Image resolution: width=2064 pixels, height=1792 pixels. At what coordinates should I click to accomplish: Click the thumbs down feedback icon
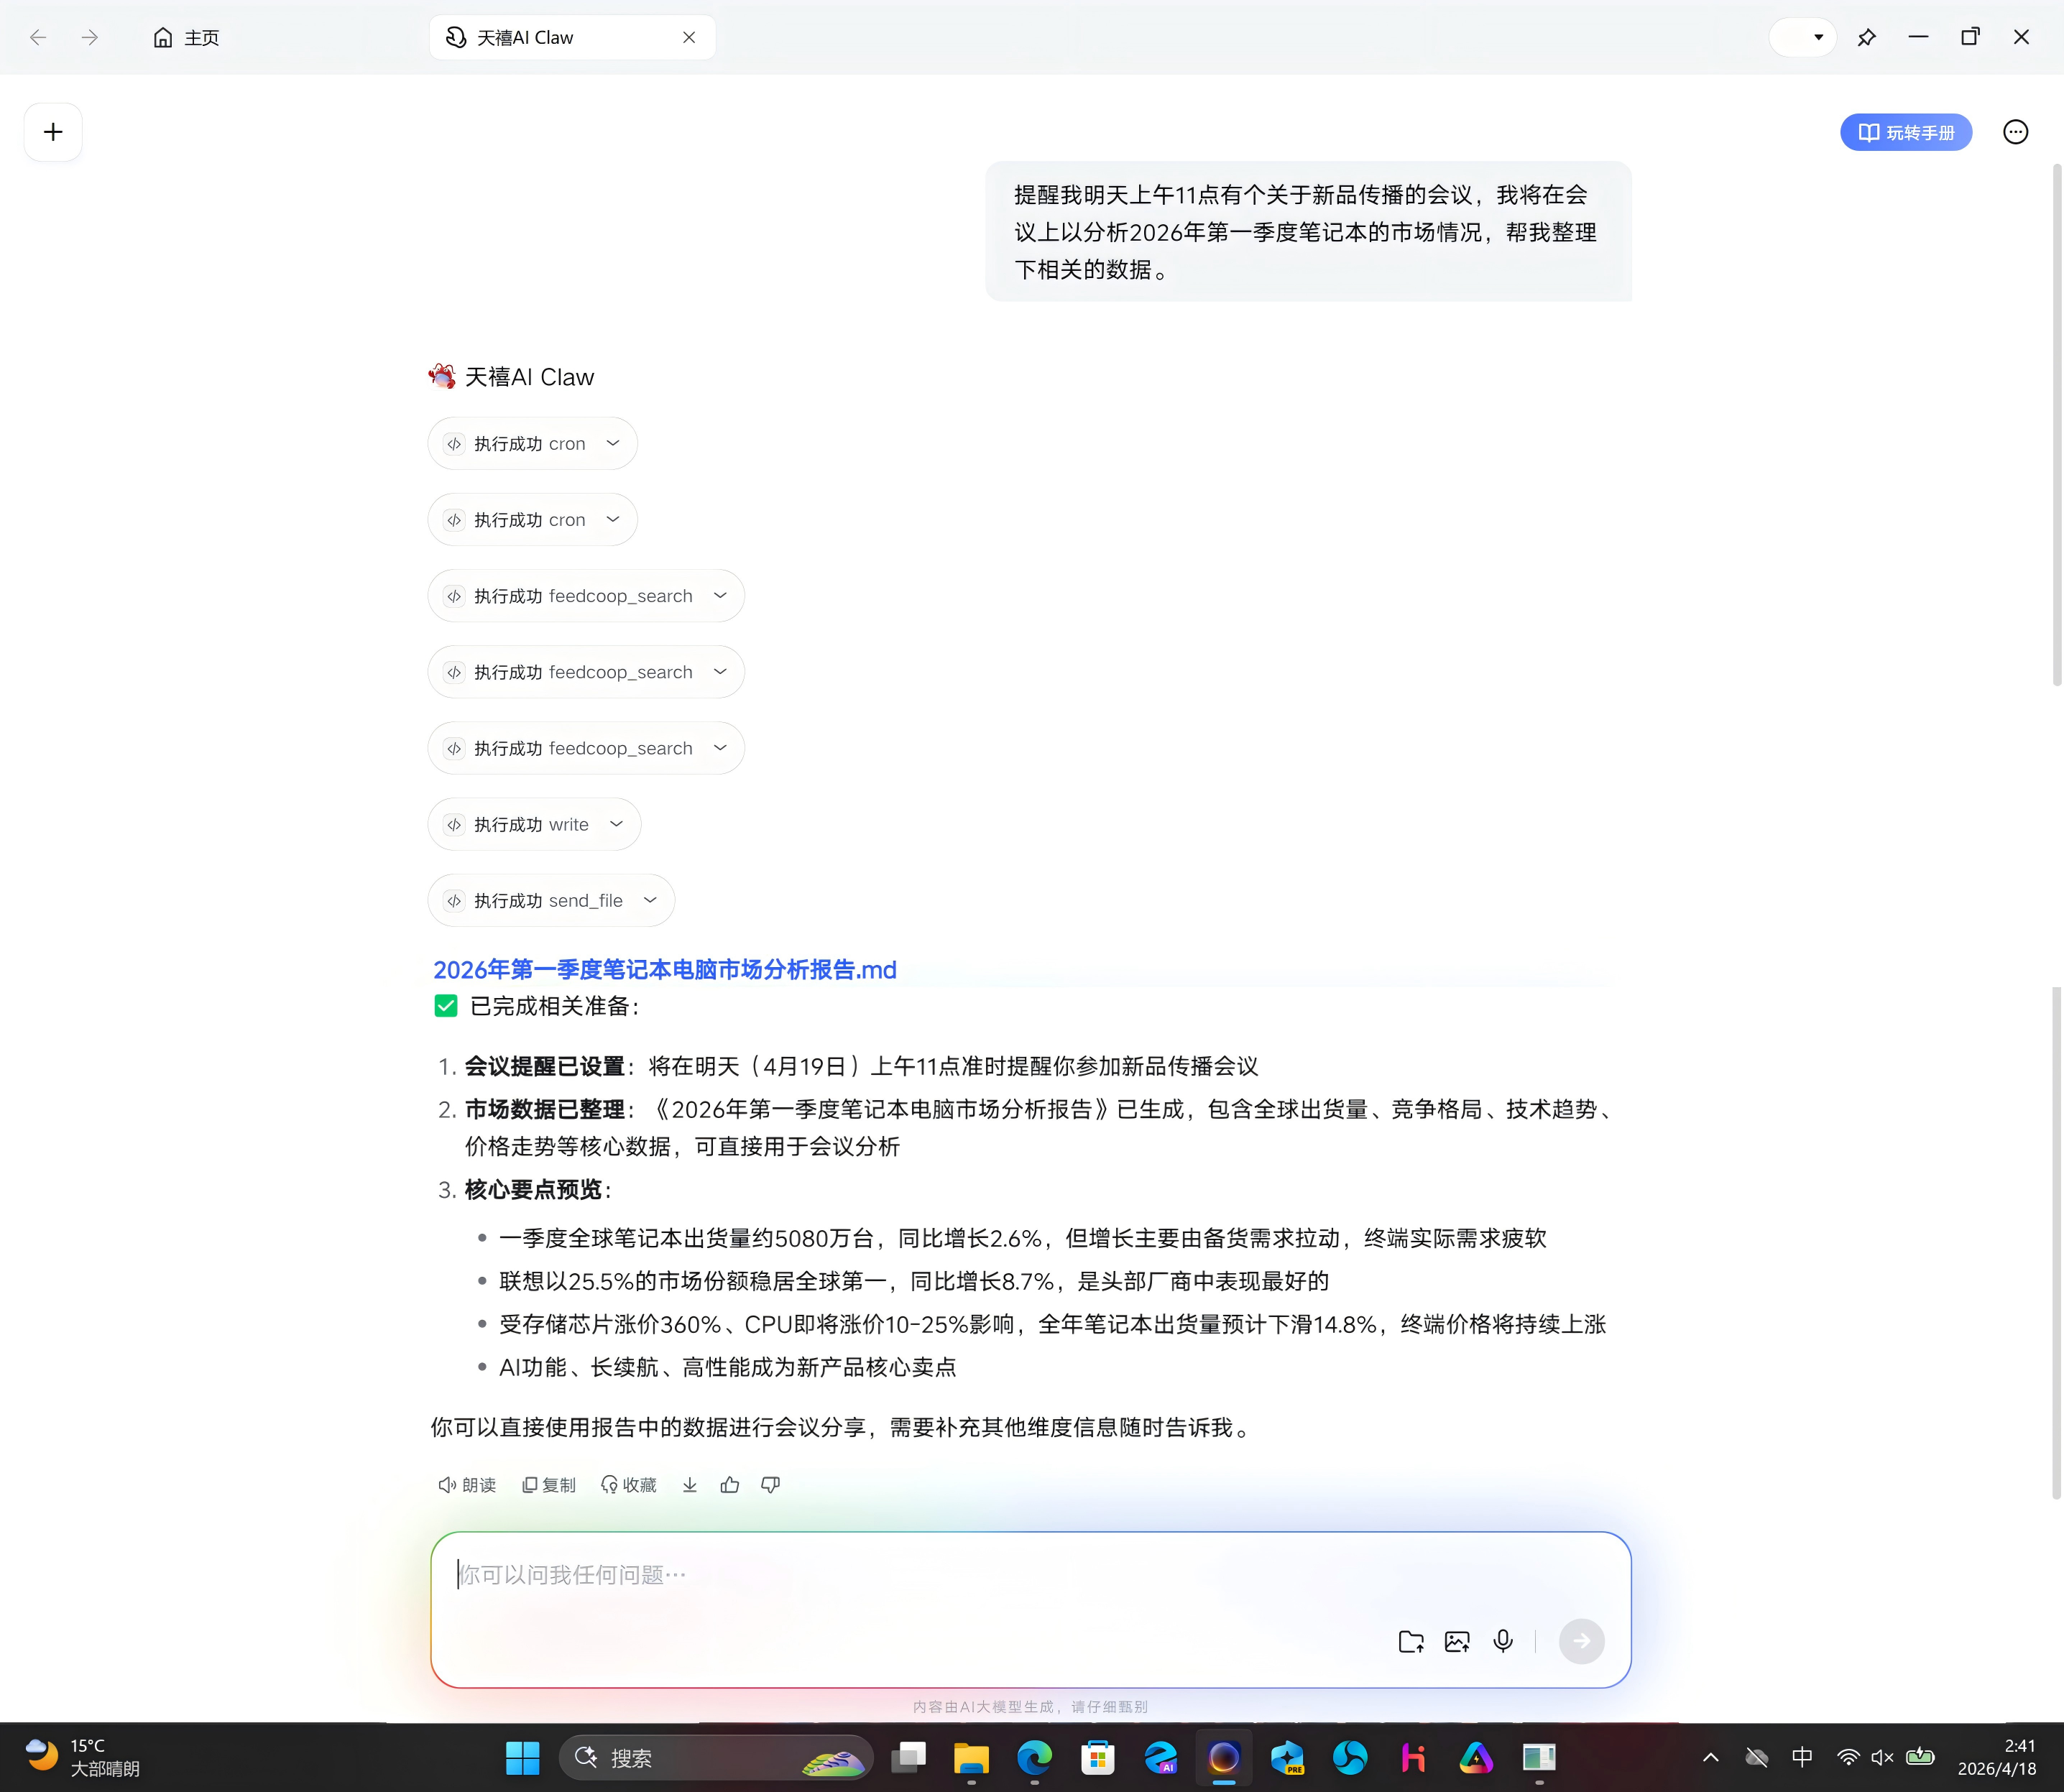(770, 1485)
